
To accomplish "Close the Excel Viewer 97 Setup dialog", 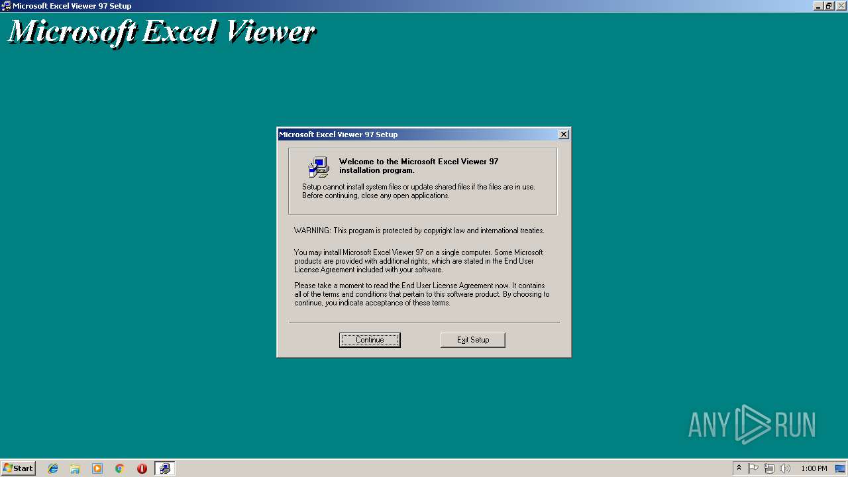I will pyautogui.click(x=563, y=134).
